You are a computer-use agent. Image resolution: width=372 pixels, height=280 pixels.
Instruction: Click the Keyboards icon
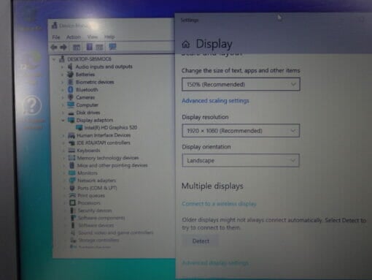[x=71, y=151]
